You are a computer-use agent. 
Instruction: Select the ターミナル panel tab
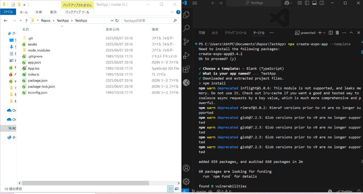coord(259,33)
